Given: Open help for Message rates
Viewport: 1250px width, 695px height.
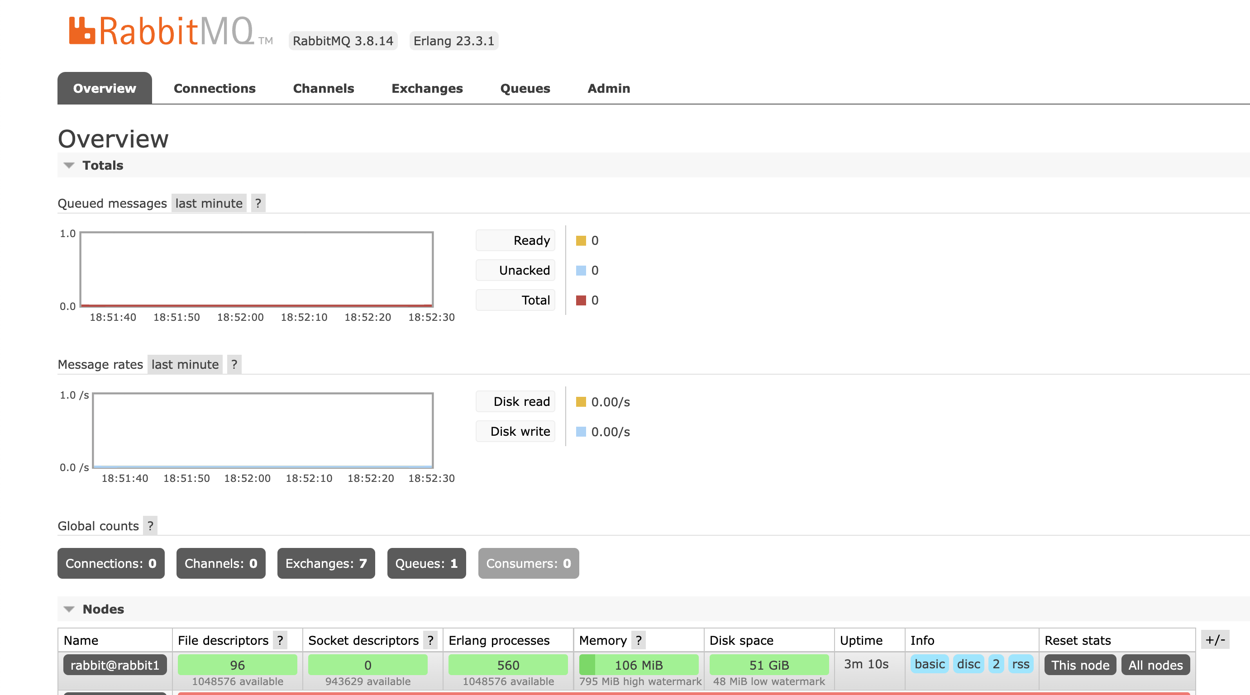Looking at the screenshot, I should [234, 364].
